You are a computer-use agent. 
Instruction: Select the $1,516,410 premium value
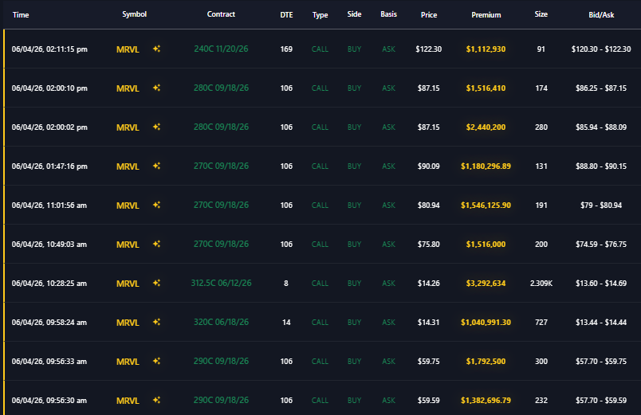pos(486,88)
